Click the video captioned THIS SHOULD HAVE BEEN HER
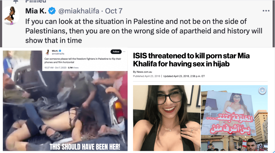Screen dimensions: 275x153 (x=65, y=111)
